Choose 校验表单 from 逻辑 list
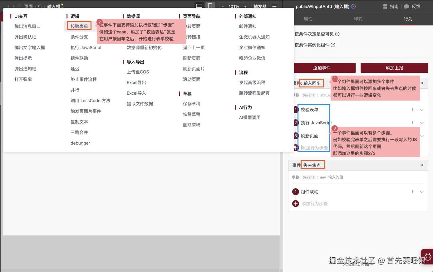Image resolution: width=433 pixels, height=272 pixels. [79, 26]
